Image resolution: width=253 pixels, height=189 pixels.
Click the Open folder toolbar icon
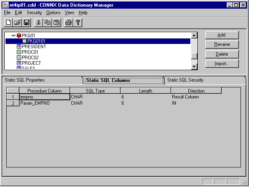(17, 22)
